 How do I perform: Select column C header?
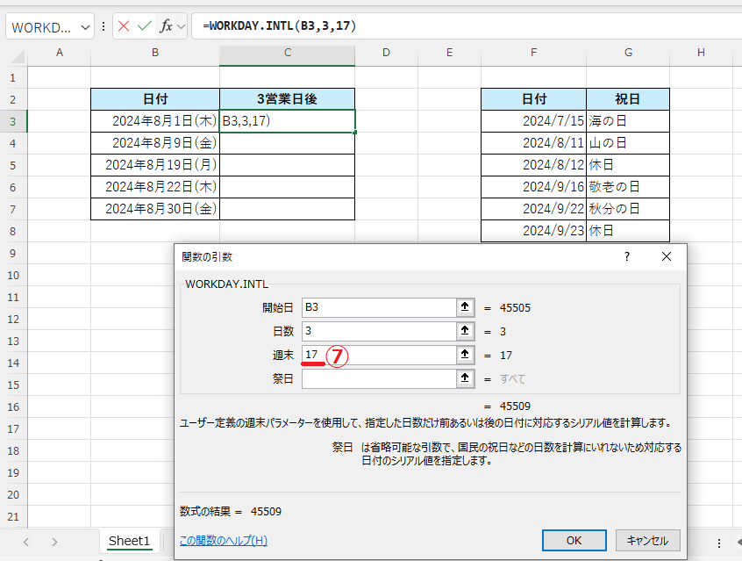(288, 53)
